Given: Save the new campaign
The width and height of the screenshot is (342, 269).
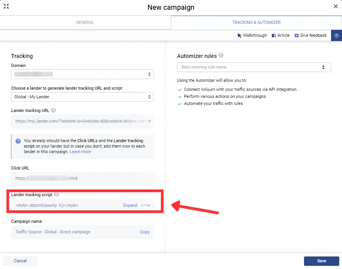Looking at the screenshot, I should pos(321,261).
